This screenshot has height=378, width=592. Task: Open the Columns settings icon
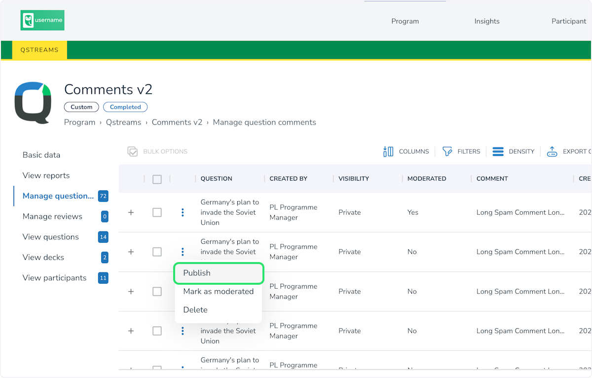click(x=388, y=151)
